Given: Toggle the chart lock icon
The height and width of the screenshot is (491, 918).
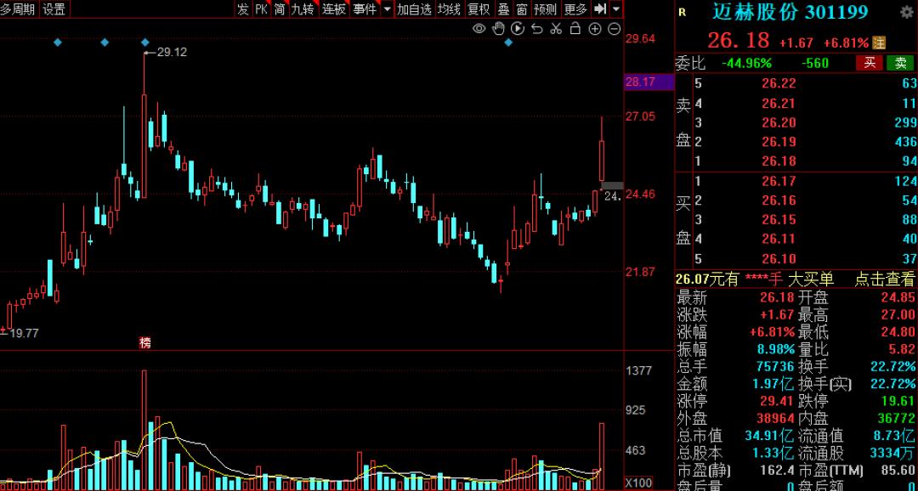Looking at the screenshot, I should pos(575,29).
